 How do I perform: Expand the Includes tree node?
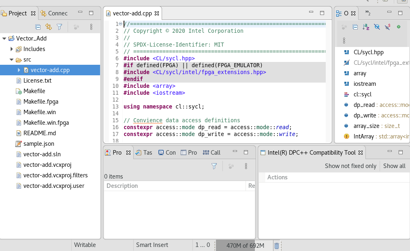[x=11, y=49]
